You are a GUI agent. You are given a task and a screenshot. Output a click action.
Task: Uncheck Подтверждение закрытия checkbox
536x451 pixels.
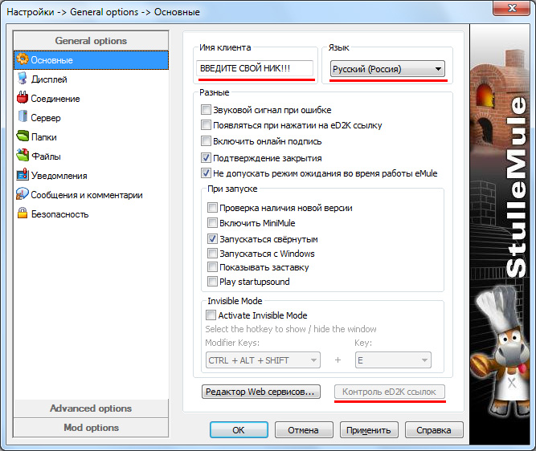207,158
